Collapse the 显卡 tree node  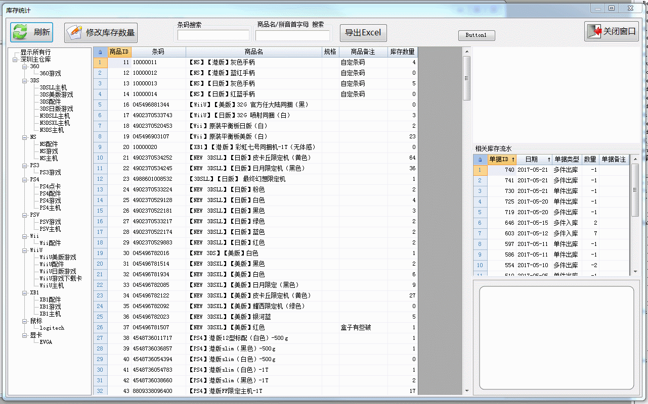(25, 335)
